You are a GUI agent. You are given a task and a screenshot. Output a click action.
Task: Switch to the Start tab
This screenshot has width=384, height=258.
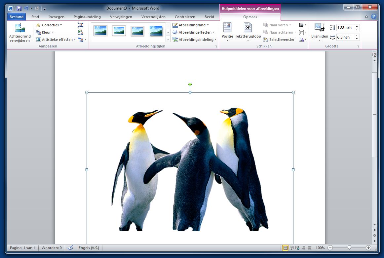point(35,17)
